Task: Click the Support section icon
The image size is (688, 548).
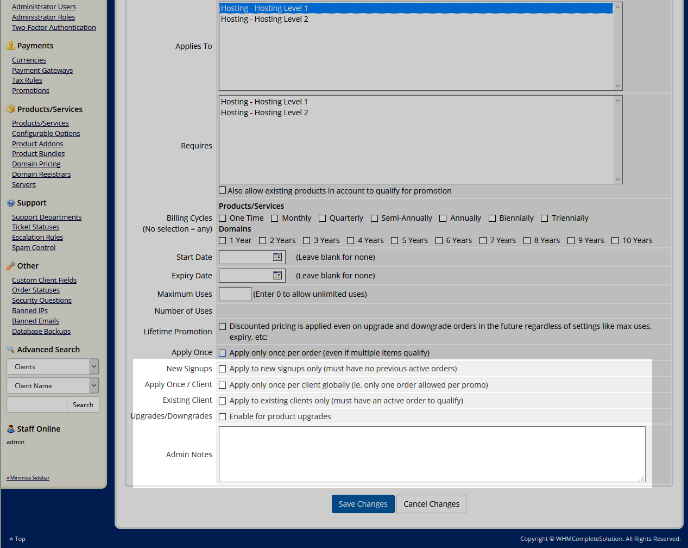Action: [10, 203]
